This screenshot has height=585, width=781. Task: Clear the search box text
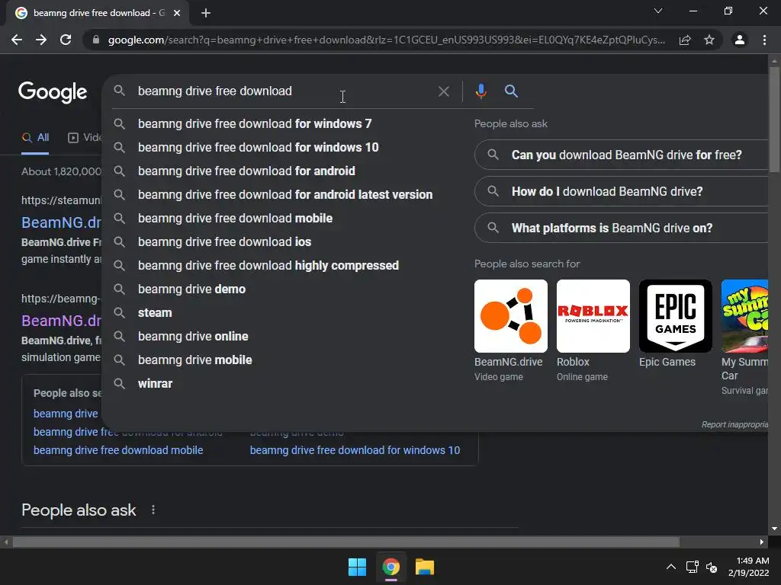pyautogui.click(x=443, y=91)
